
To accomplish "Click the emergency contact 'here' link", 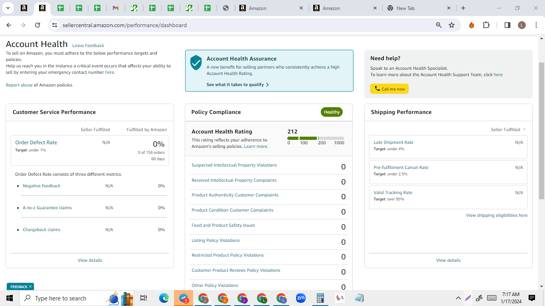I will pyautogui.click(x=109, y=73).
